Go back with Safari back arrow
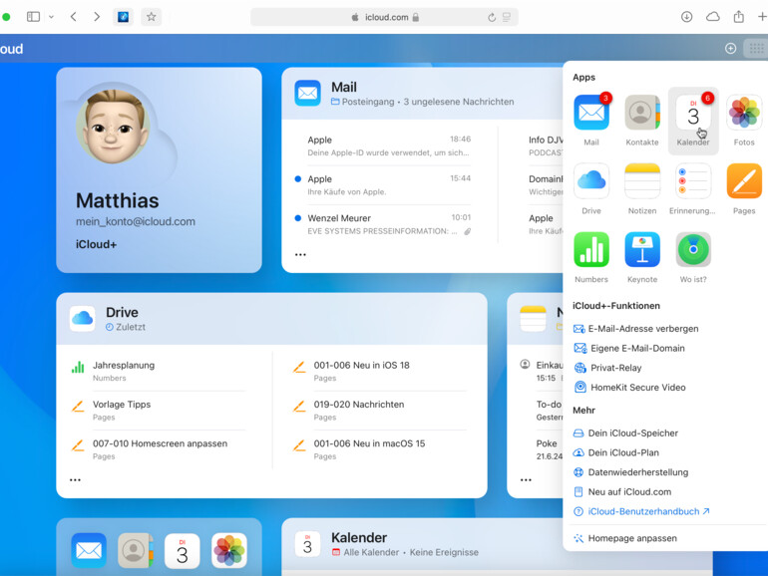This screenshot has width=768, height=576. click(74, 17)
